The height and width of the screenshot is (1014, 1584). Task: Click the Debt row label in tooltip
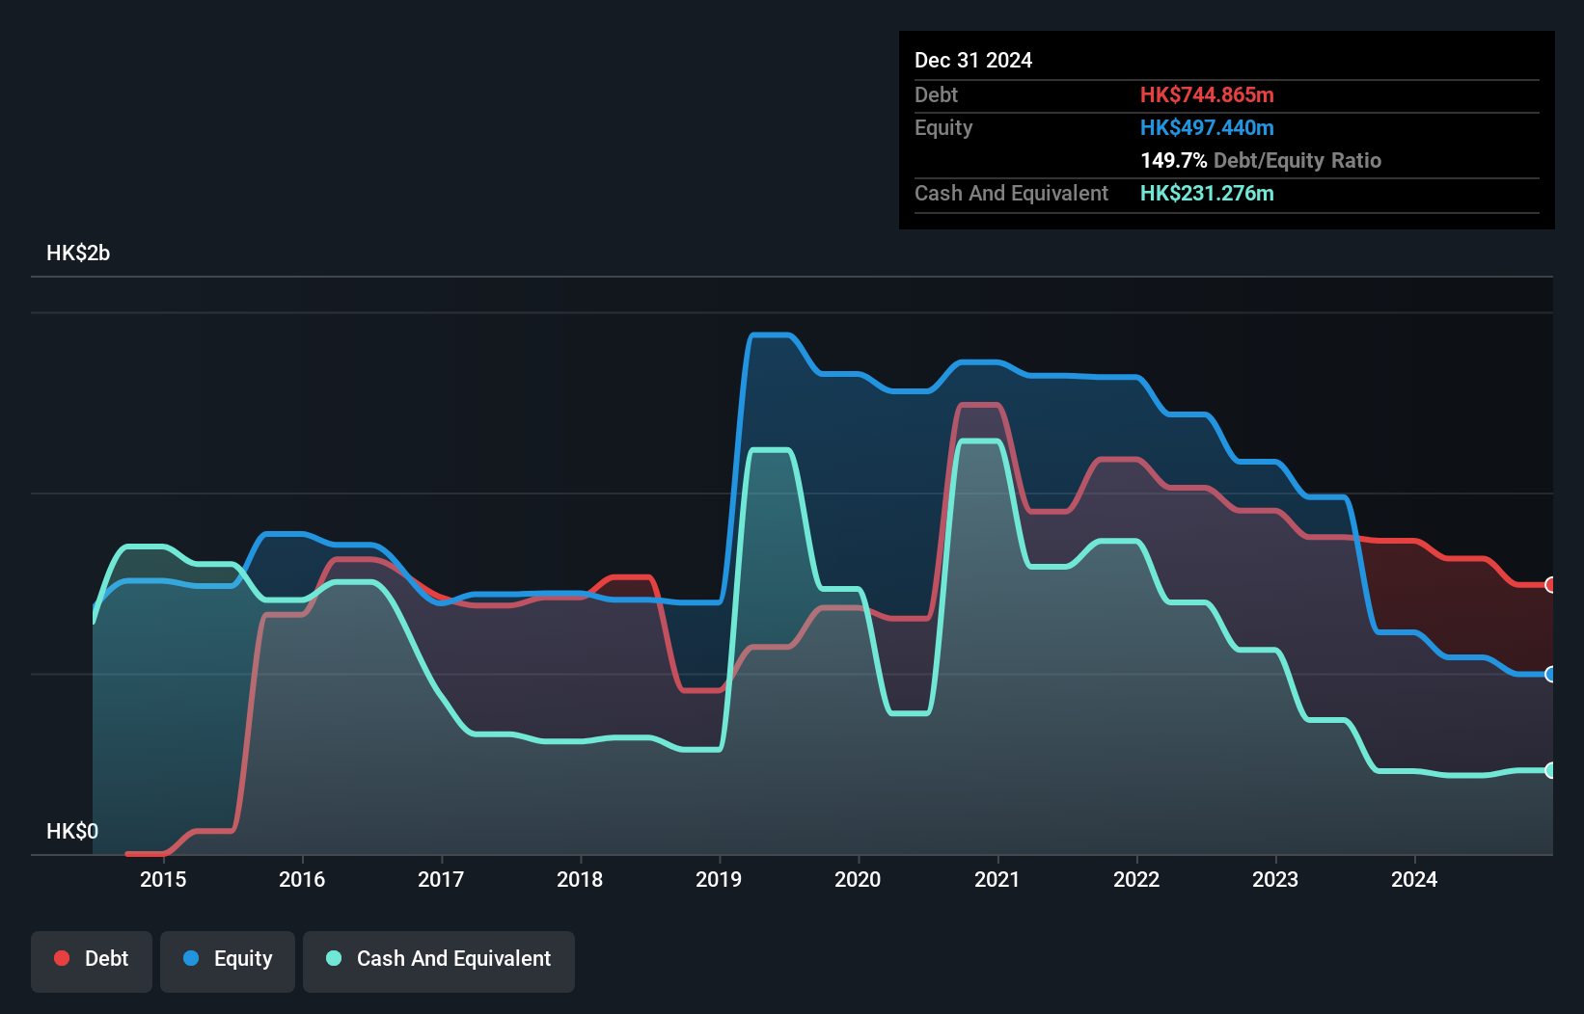[936, 95]
